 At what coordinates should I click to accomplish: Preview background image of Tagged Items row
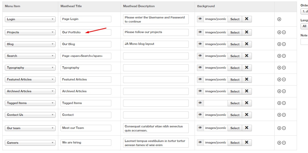(x=200, y=103)
